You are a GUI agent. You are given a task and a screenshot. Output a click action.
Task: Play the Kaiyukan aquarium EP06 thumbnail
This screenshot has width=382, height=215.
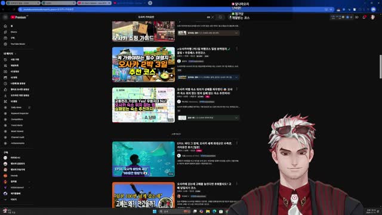[x=143, y=159]
